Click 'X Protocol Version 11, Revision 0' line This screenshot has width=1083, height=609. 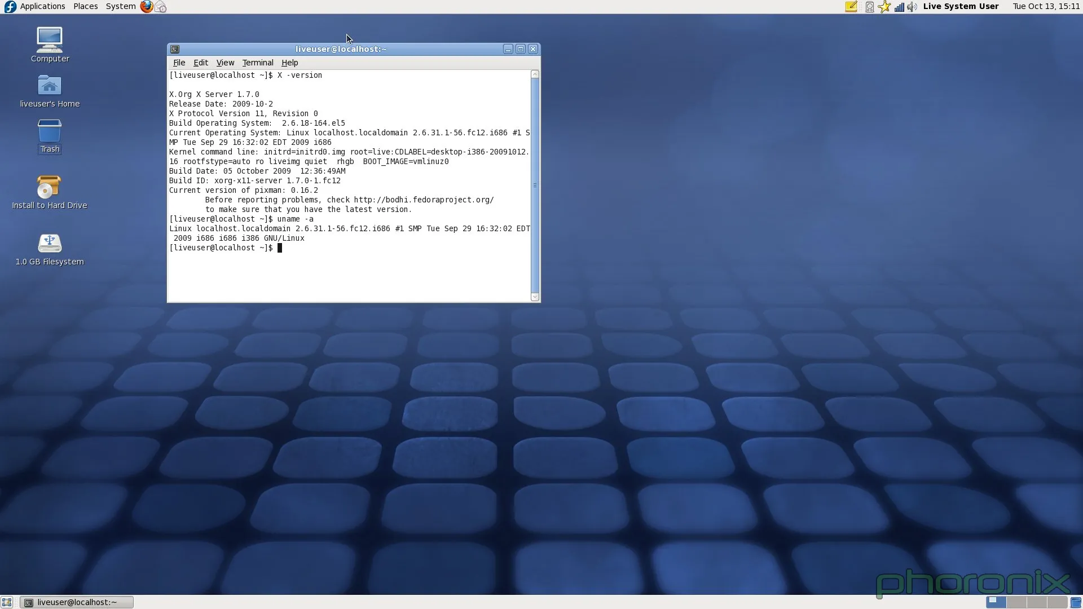[x=244, y=113]
